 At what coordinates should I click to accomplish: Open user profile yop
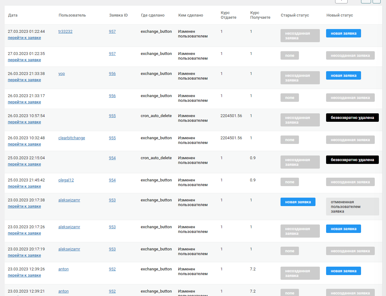click(x=61, y=74)
